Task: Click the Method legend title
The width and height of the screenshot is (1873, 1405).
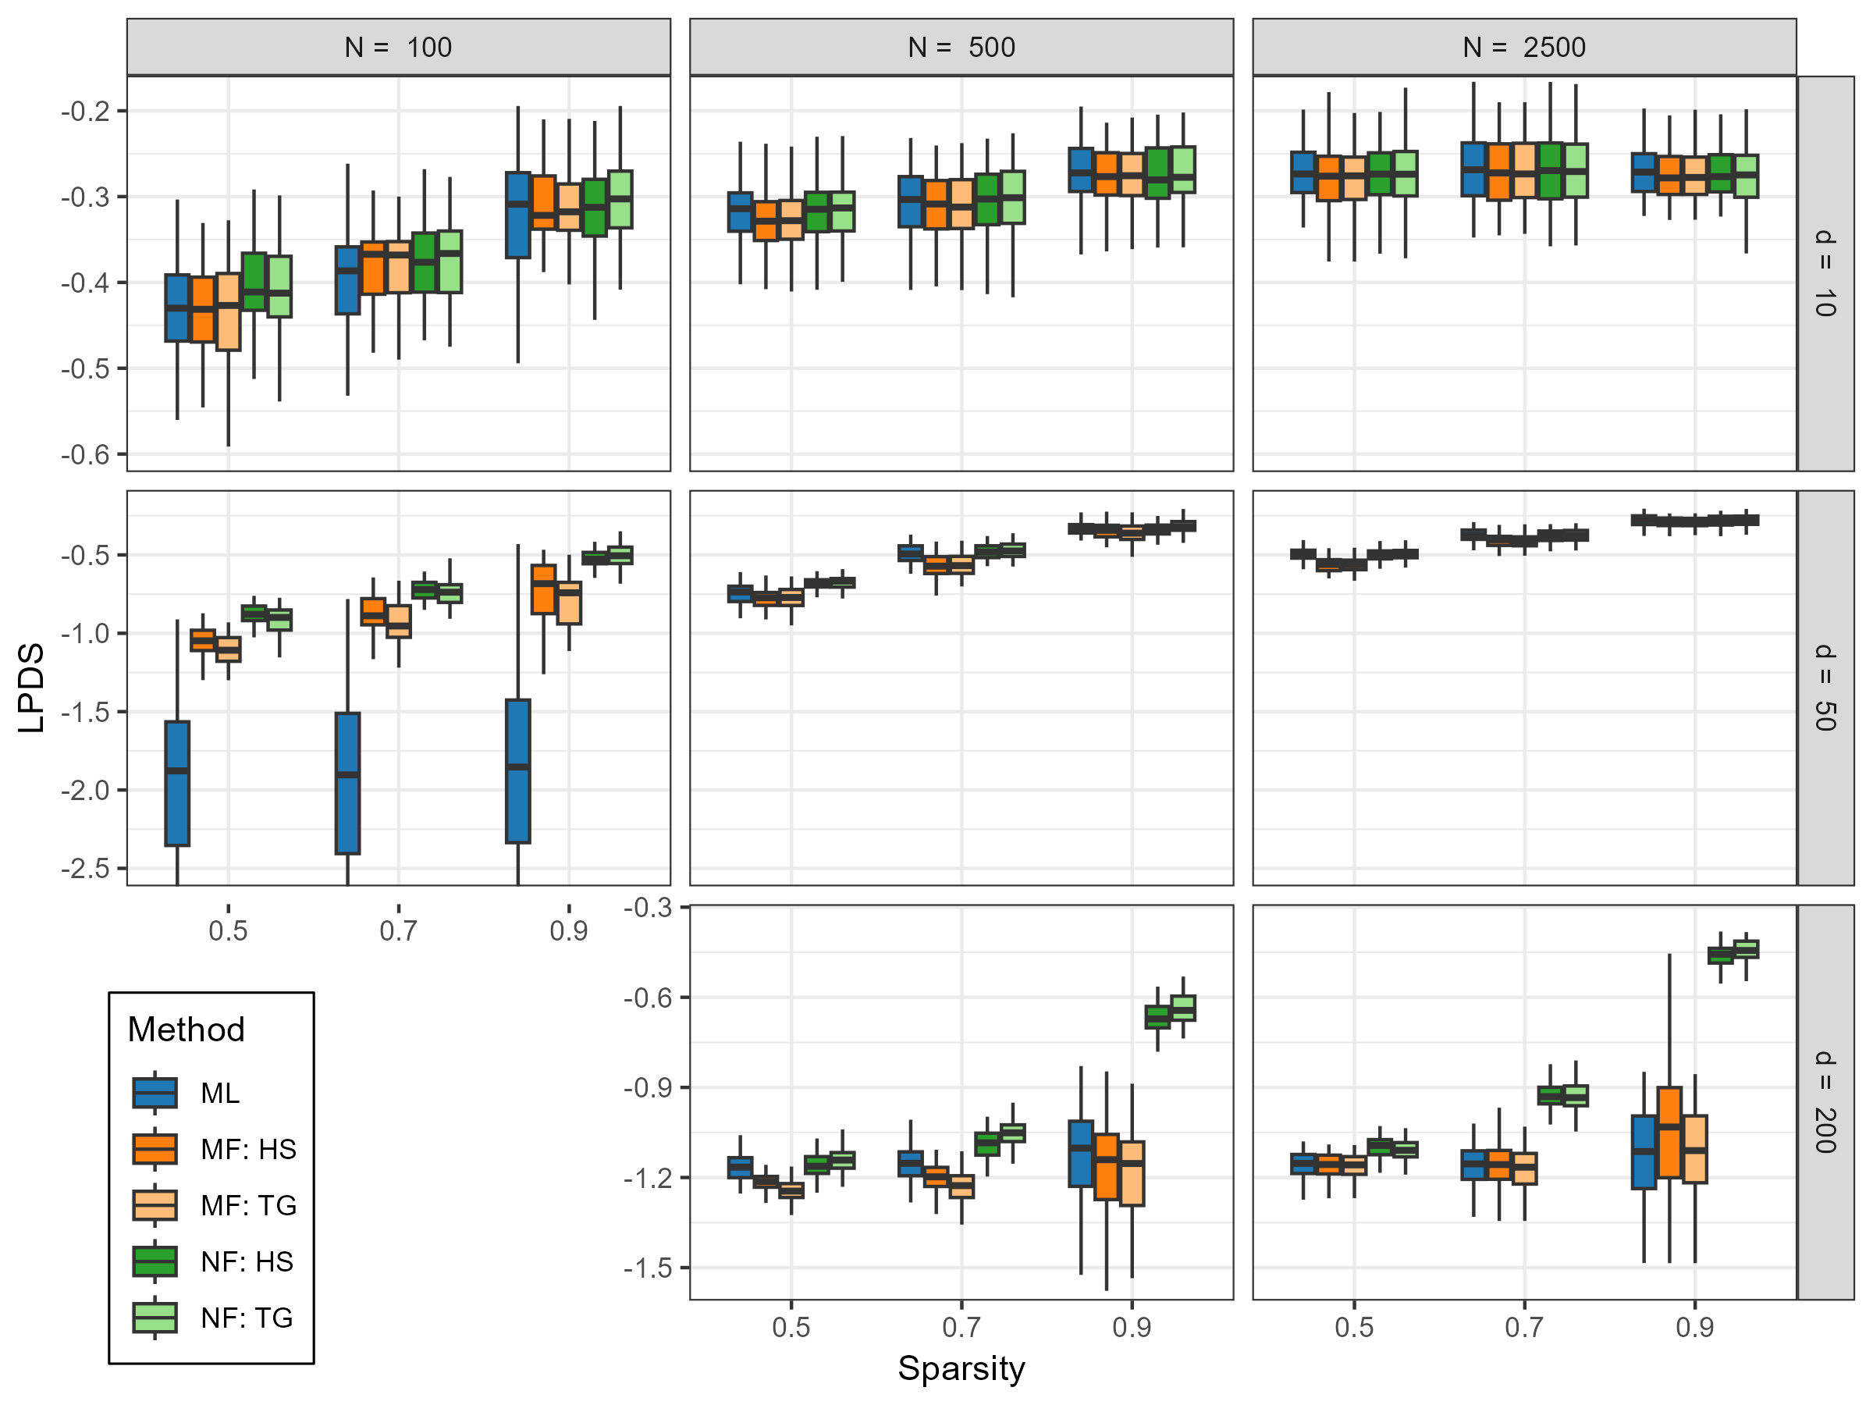Action: click(187, 1030)
